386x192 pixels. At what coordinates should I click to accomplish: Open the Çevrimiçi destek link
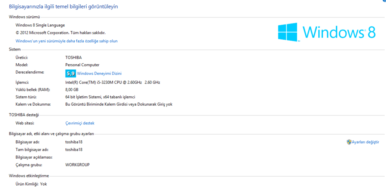[x=80, y=123]
